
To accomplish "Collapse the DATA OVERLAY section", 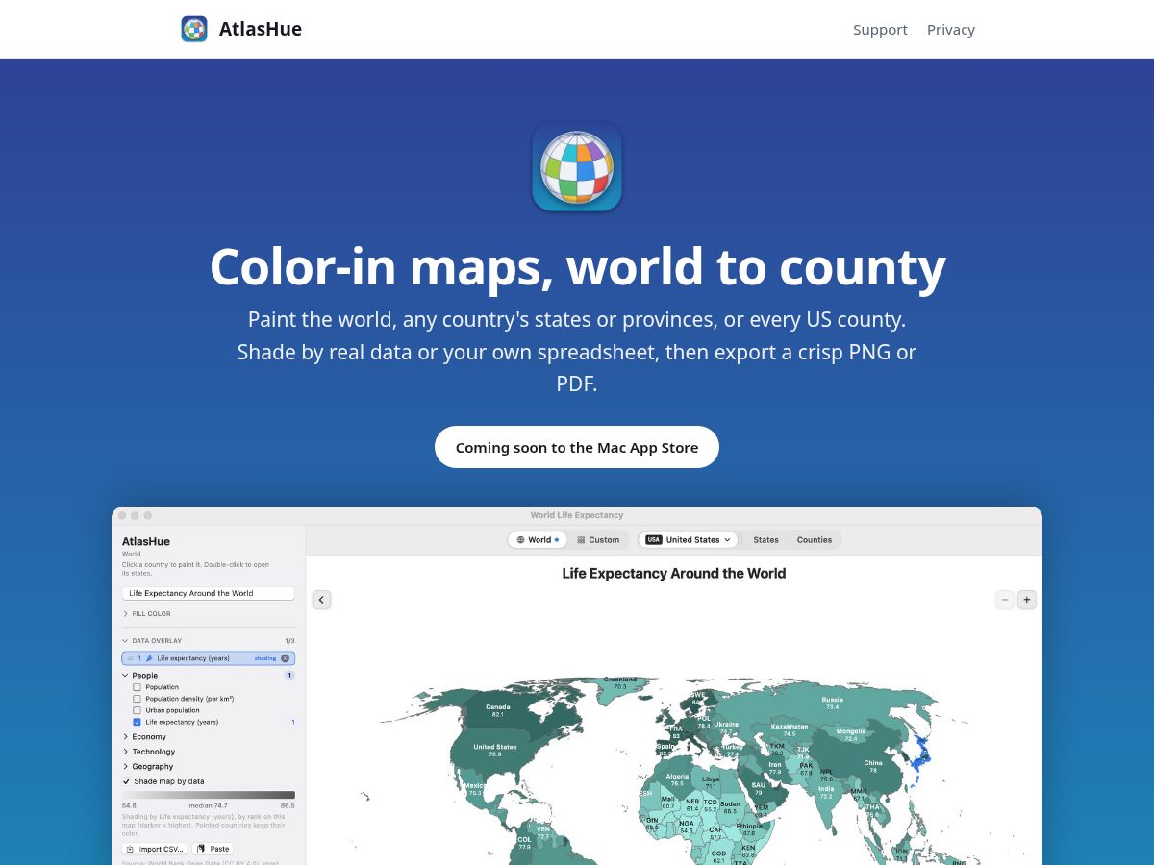I will click(x=125, y=641).
